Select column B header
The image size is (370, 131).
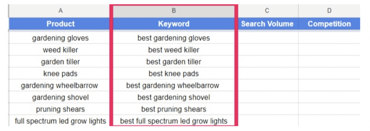coord(174,11)
